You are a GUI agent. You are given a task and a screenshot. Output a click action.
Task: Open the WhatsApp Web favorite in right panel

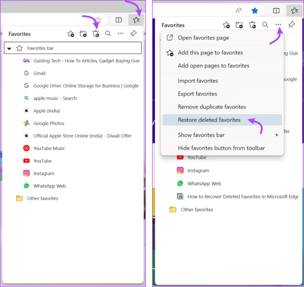199,184
